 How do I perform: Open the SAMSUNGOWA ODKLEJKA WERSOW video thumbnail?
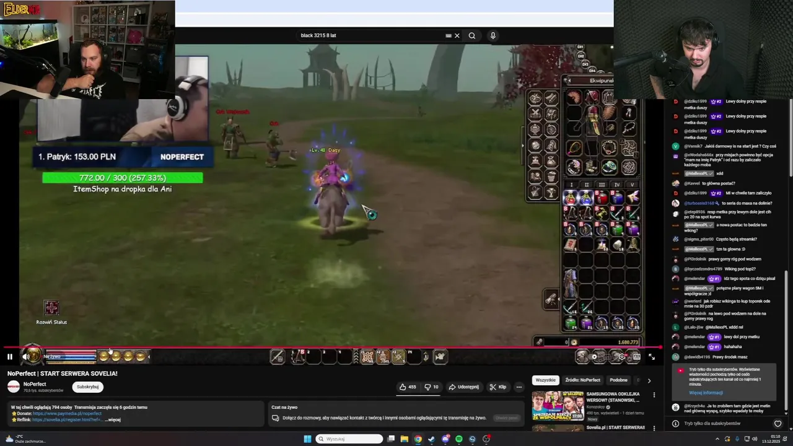pyautogui.click(x=558, y=405)
